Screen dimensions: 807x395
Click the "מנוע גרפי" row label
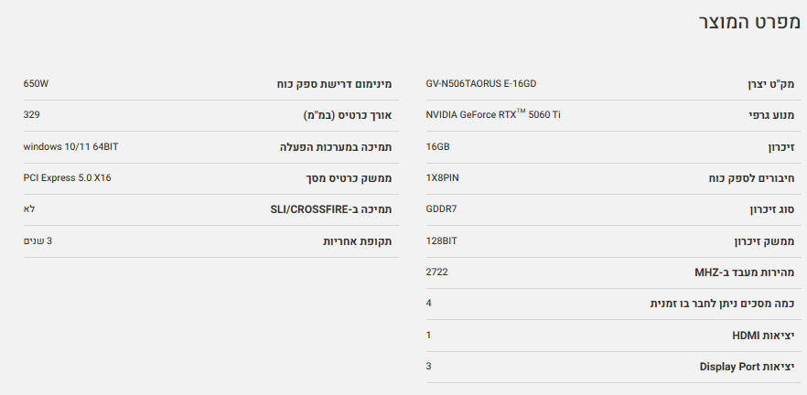771,116
